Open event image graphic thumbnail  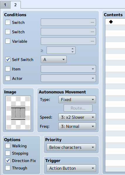pyautogui.click(x=18, y=113)
